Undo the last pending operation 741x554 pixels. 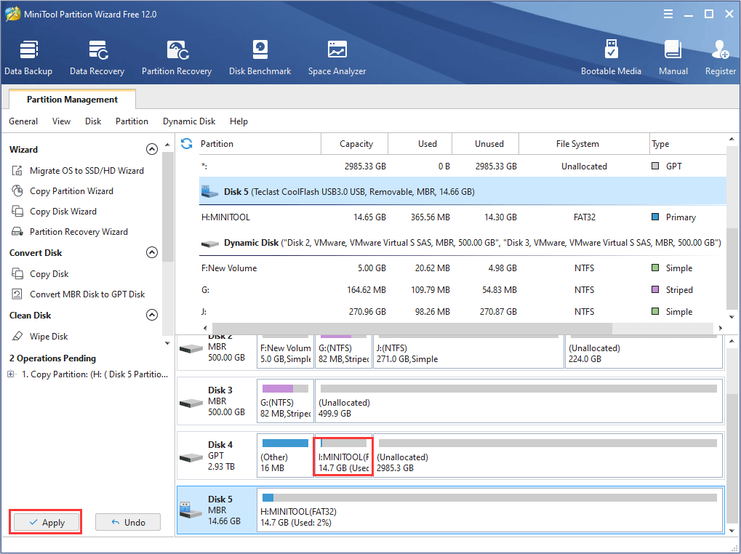click(x=127, y=522)
